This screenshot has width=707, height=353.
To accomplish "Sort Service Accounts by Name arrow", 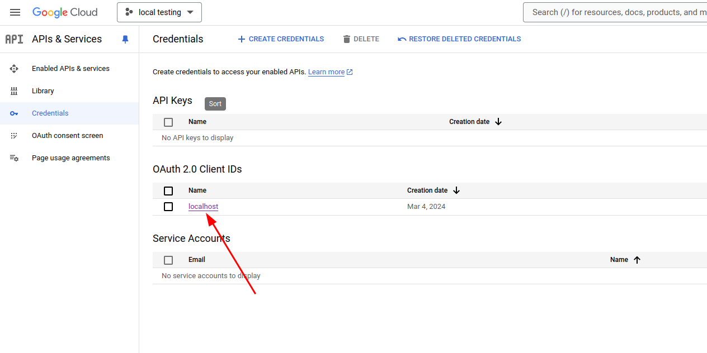I will 637,260.
